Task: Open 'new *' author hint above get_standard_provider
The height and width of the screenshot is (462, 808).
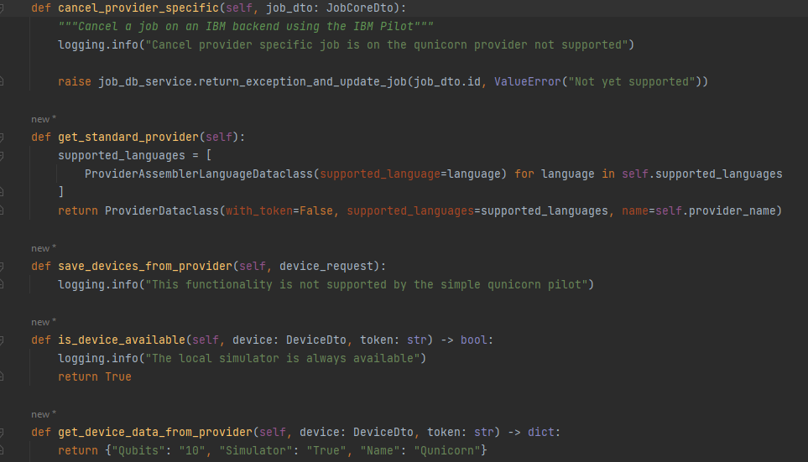Action: pos(44,120)
